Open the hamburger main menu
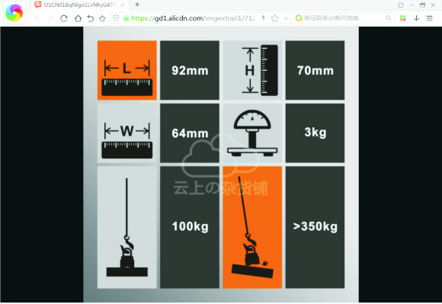The image size is (442, 304). point(429,18)
